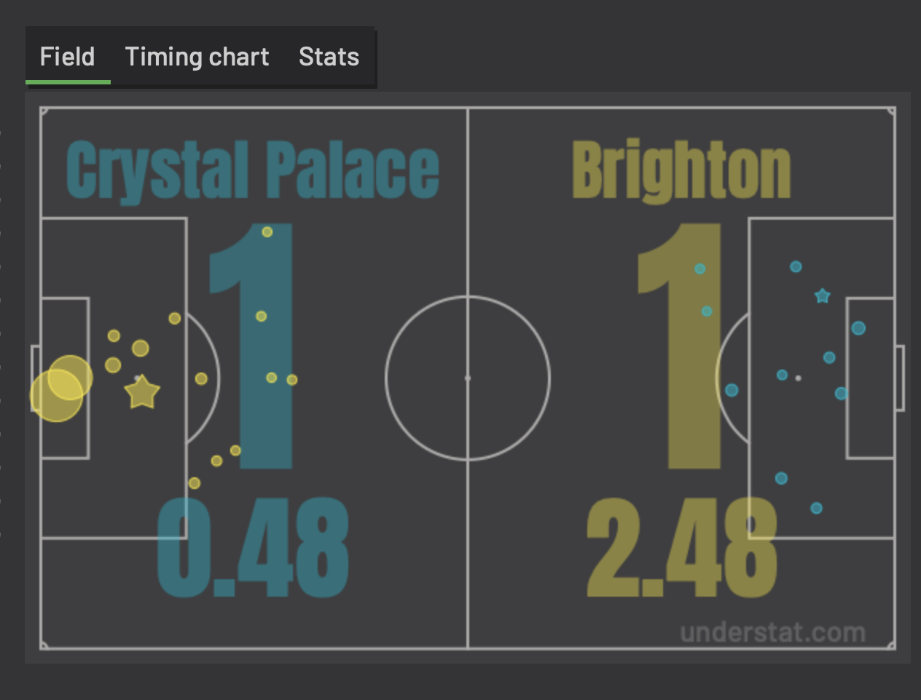Click the lowest yellow shot dot near box edge
The width and height of the screenshot is (921, 700).
[195, 483]
